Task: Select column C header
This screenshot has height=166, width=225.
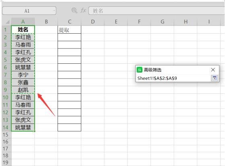Action: pos(70,22)
